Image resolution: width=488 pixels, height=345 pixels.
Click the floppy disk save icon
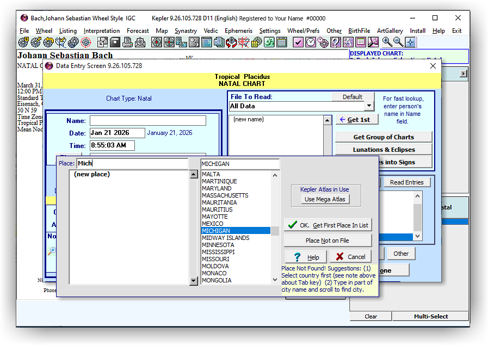pos(115,42)
